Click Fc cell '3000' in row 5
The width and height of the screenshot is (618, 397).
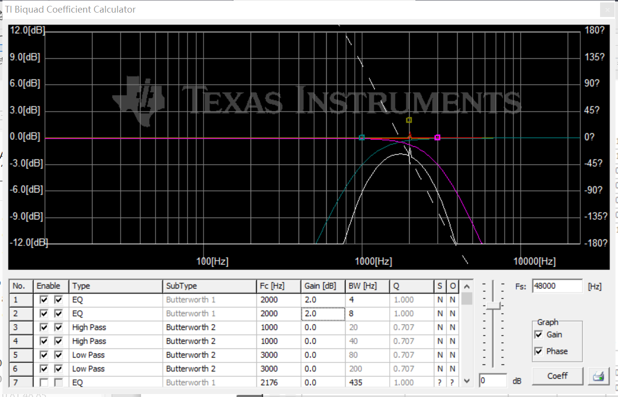[x=279, y=355]
